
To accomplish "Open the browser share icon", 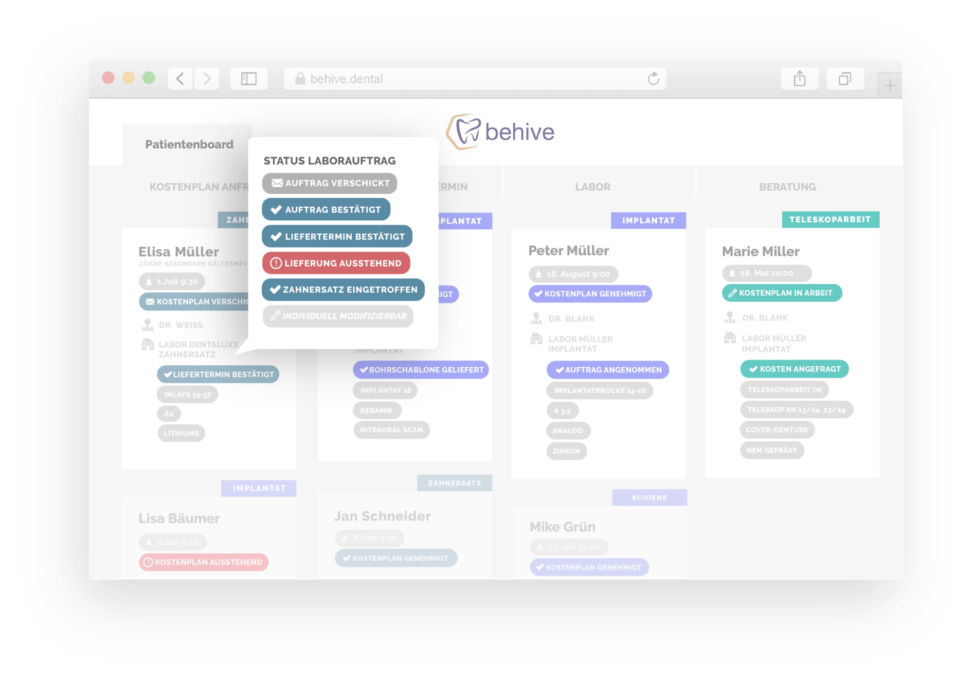I will (800, 78).
